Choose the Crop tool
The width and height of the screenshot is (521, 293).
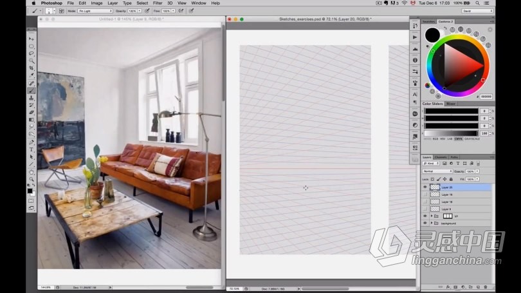(x=31, y=68)
